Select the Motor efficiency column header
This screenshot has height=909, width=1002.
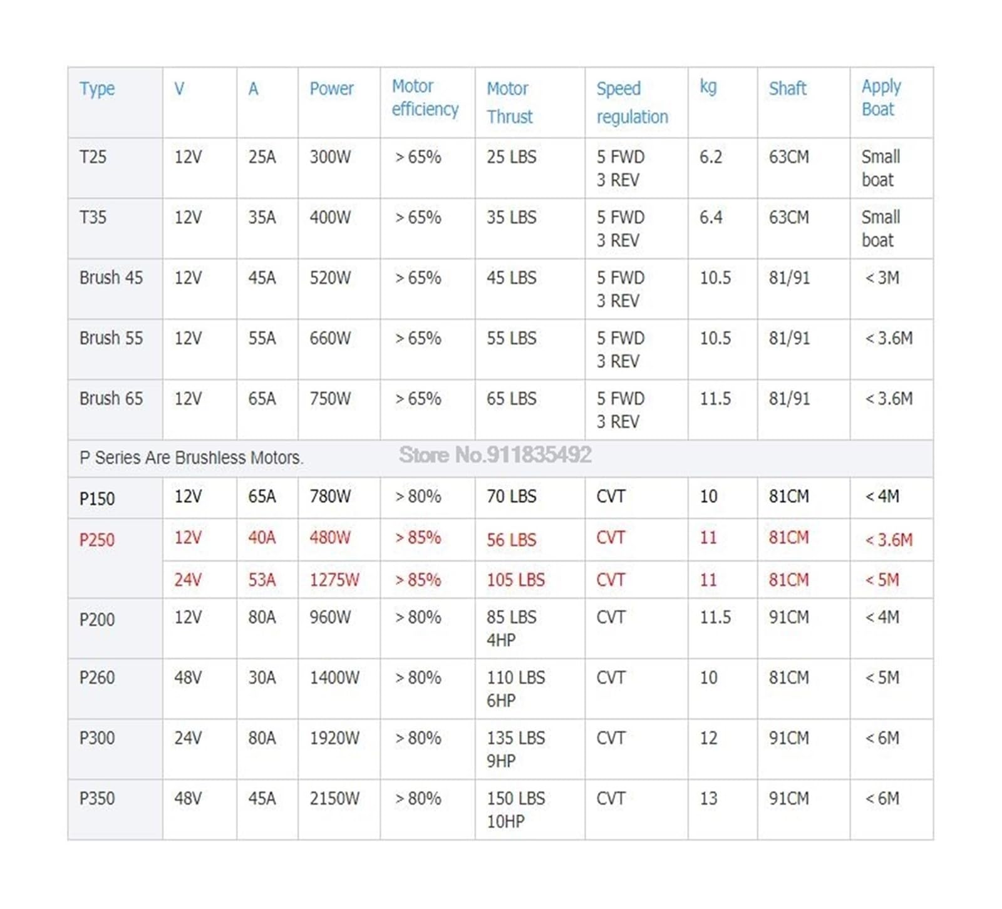pyautogui.click(x=425, y=98)
